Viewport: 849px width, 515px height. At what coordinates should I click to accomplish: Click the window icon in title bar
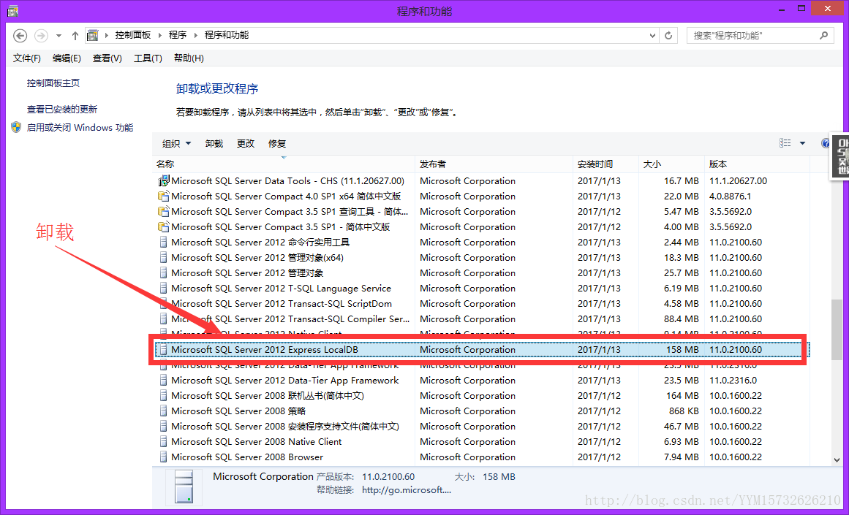[12, 10]
